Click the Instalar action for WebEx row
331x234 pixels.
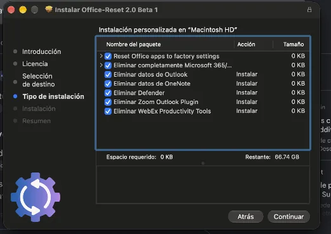tap(247, 111)
